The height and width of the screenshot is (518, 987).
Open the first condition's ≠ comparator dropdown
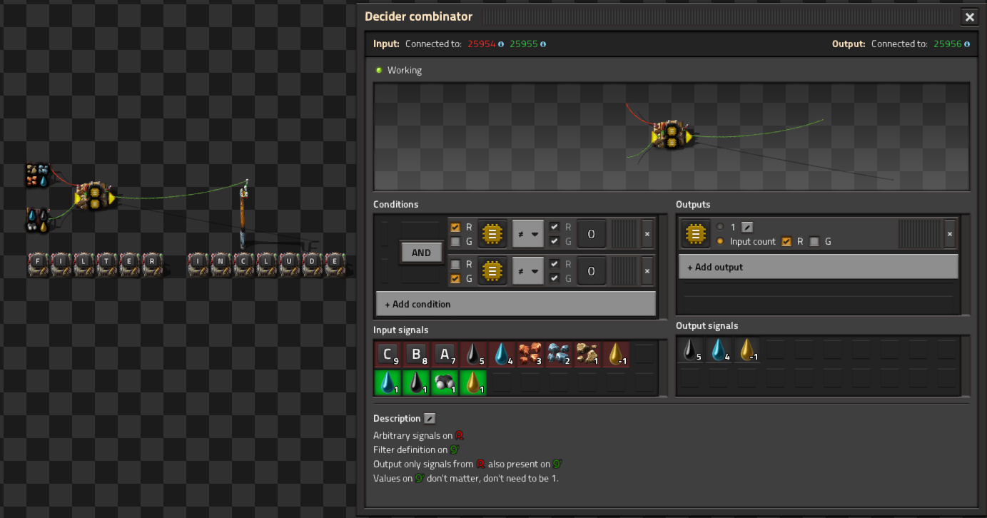527,233
